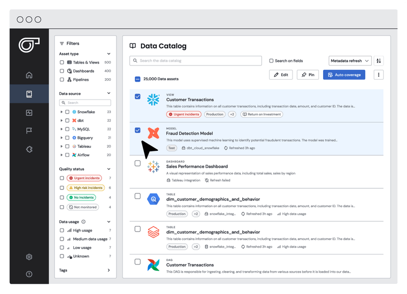Open the integrations puzzle sidebar icon

[29, 149]
